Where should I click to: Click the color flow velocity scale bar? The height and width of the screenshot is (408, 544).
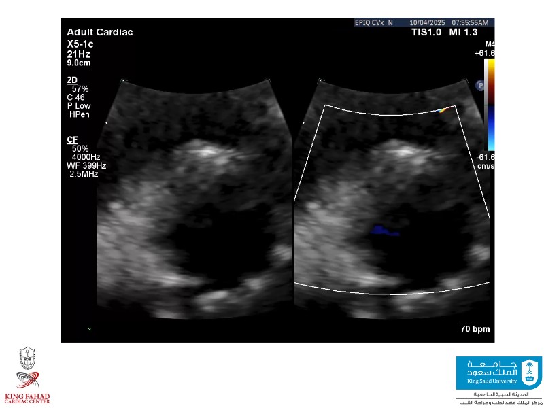point(490,104)
